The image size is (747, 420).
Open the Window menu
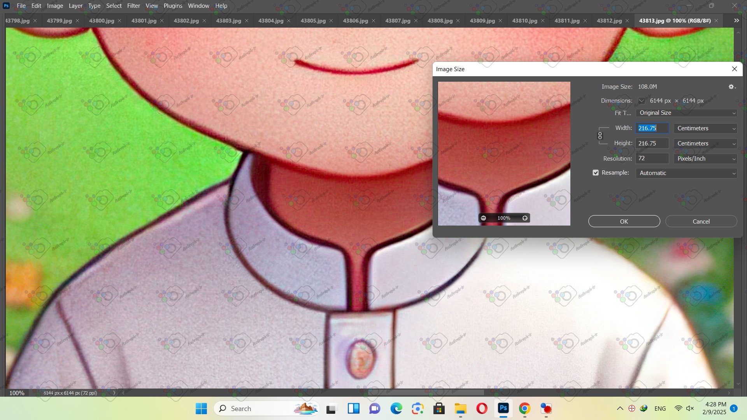198,6
